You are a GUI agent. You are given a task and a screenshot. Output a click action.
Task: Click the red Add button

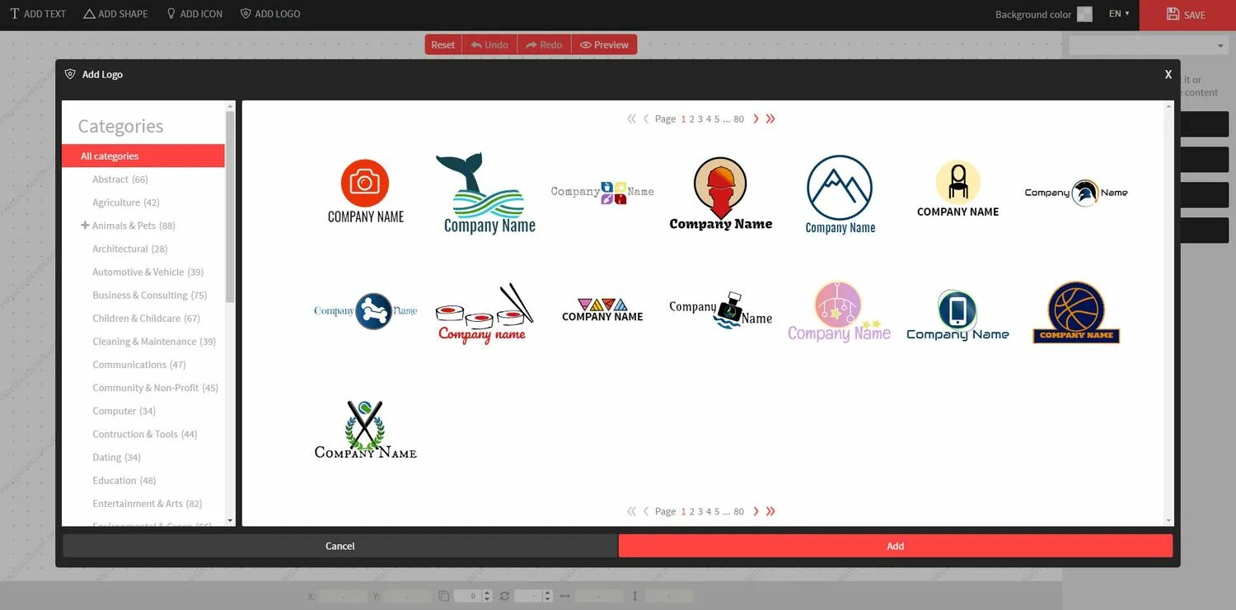(896, 546)
